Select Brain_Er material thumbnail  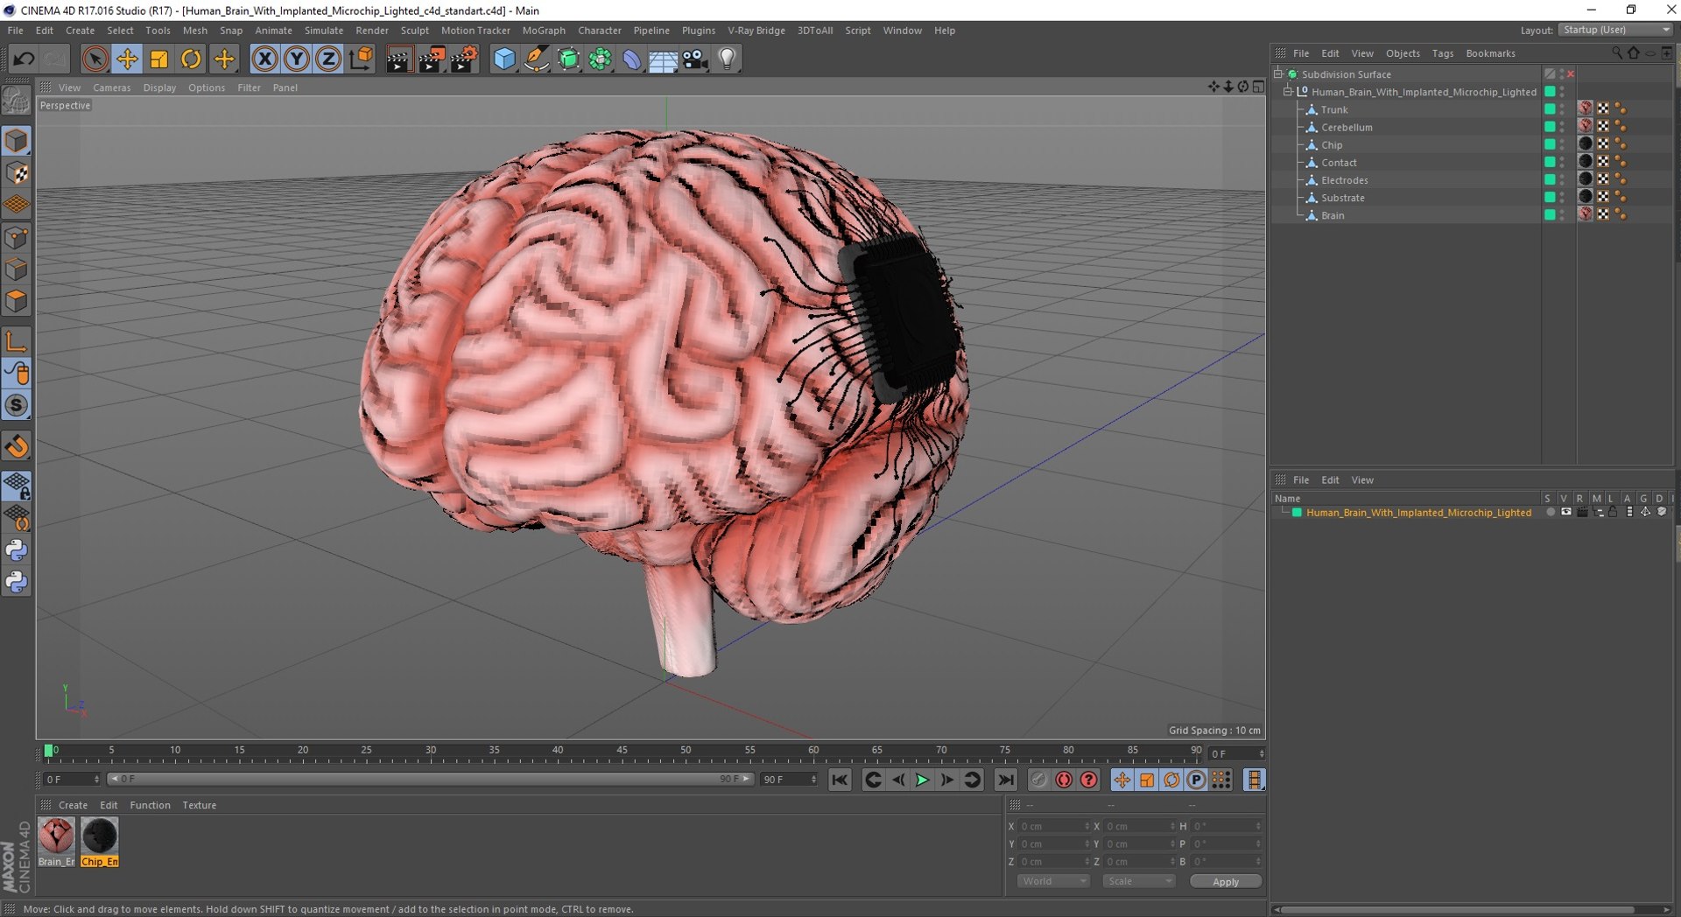[56, 841]
